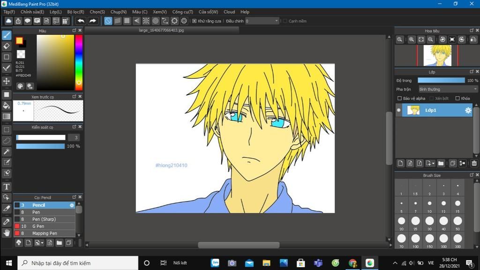Switch to the large_1640677066403.jpg tab
The image size is (480, 270).
(161, 30)
